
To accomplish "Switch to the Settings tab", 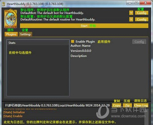I will [25, 34].
